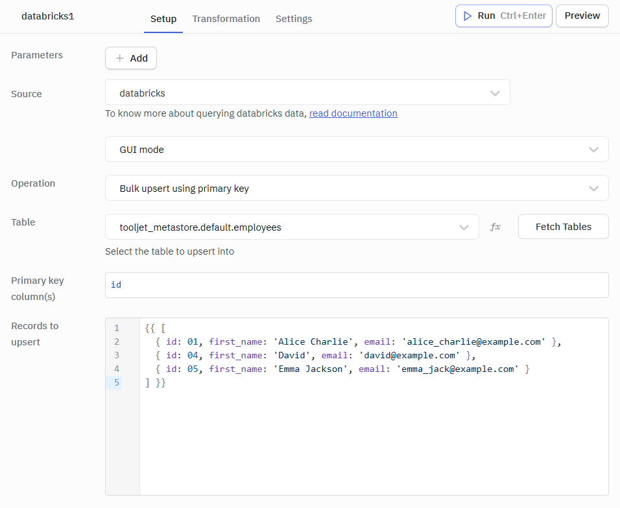Switch to the Setup tab
The height and width of the screenshot is (508, 620).
pos(163,19)
